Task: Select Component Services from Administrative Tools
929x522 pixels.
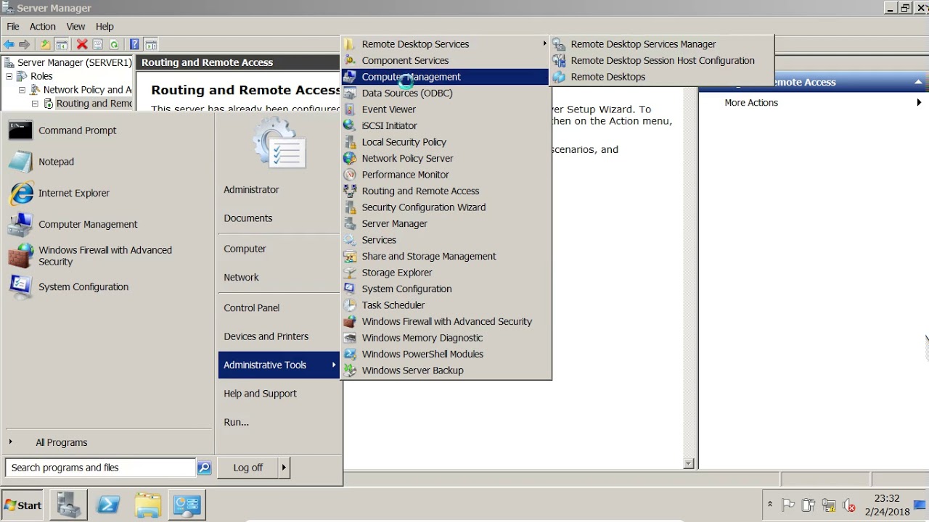Action: [446, 61]
